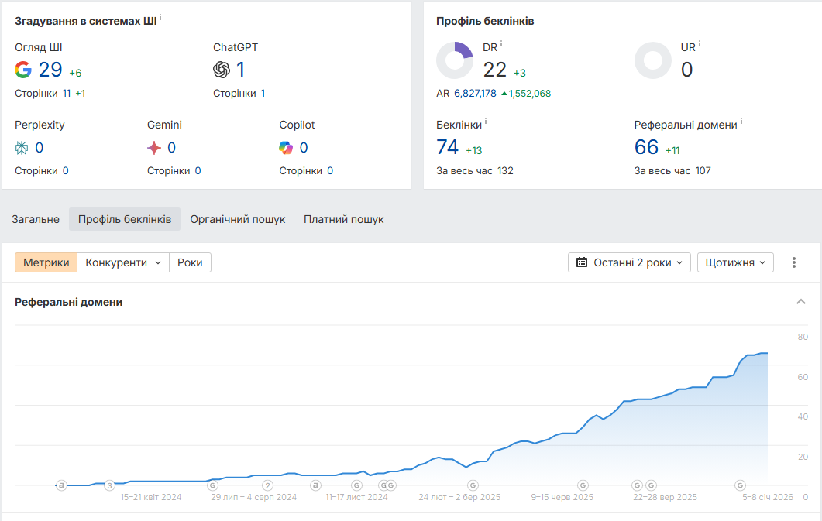Screen dimensions: 822x521
Task: Click the Copilot logo icon
Action: pyautogui.click(x=286, y=147)
